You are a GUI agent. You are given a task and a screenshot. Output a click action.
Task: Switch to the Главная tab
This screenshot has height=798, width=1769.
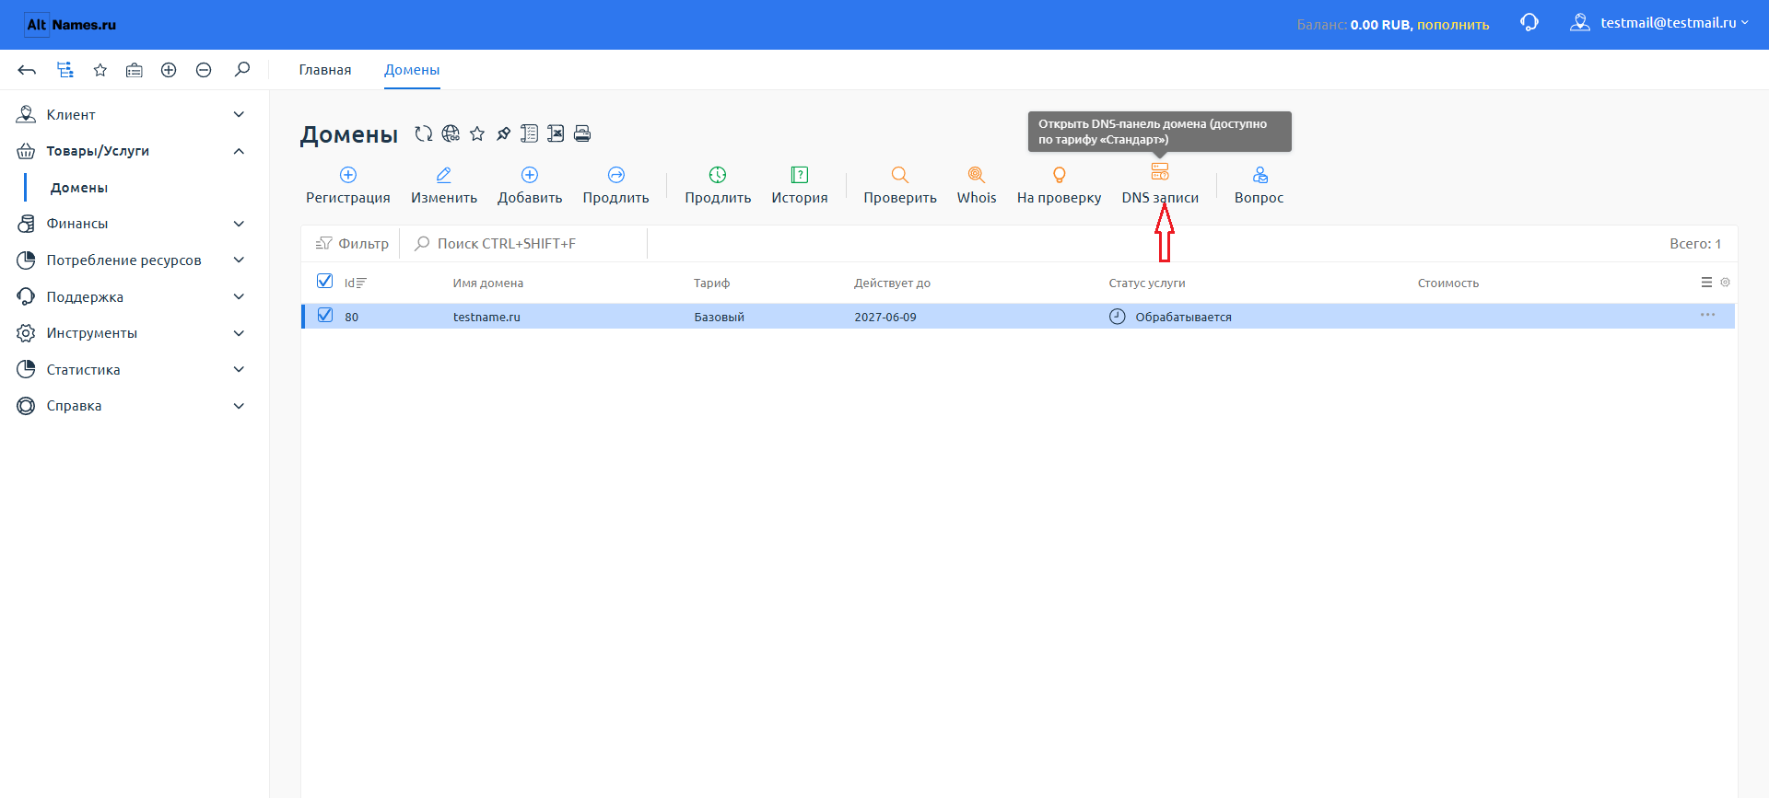click(x=325, y=70)
